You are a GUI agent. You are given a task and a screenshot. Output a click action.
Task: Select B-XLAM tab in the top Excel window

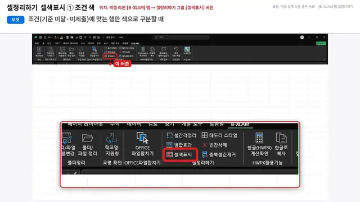(x=135, y=43)
